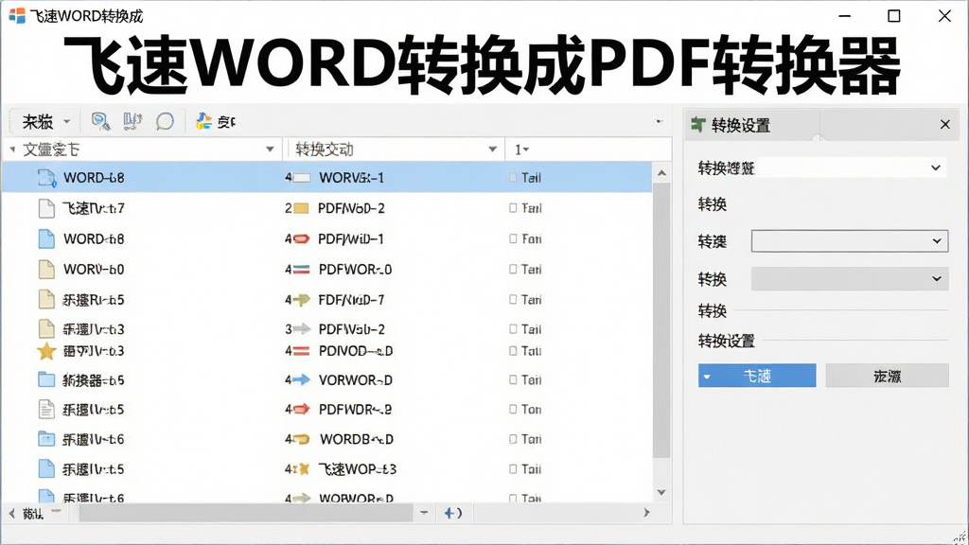Screen dimensions: 969x545
Task: Tick the checkbox in the 飞速WOP-t3 row
Action: tap(513, 469)
